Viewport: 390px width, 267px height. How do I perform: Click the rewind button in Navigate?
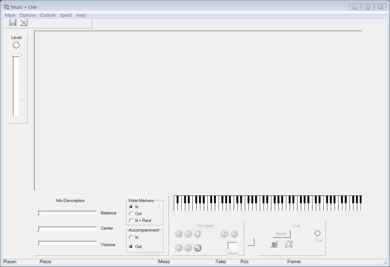pos(225,234)
